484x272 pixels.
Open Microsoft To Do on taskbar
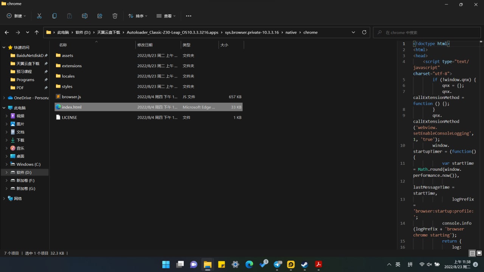(x=263, y=264)
